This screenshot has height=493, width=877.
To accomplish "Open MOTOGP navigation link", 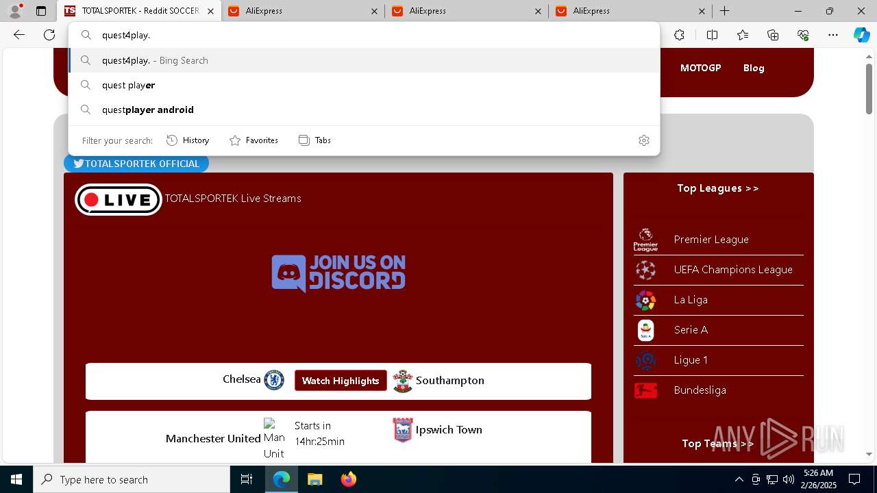I will coord(700,68).
